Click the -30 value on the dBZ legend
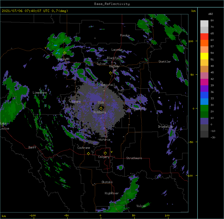 [x=213, y=137]
